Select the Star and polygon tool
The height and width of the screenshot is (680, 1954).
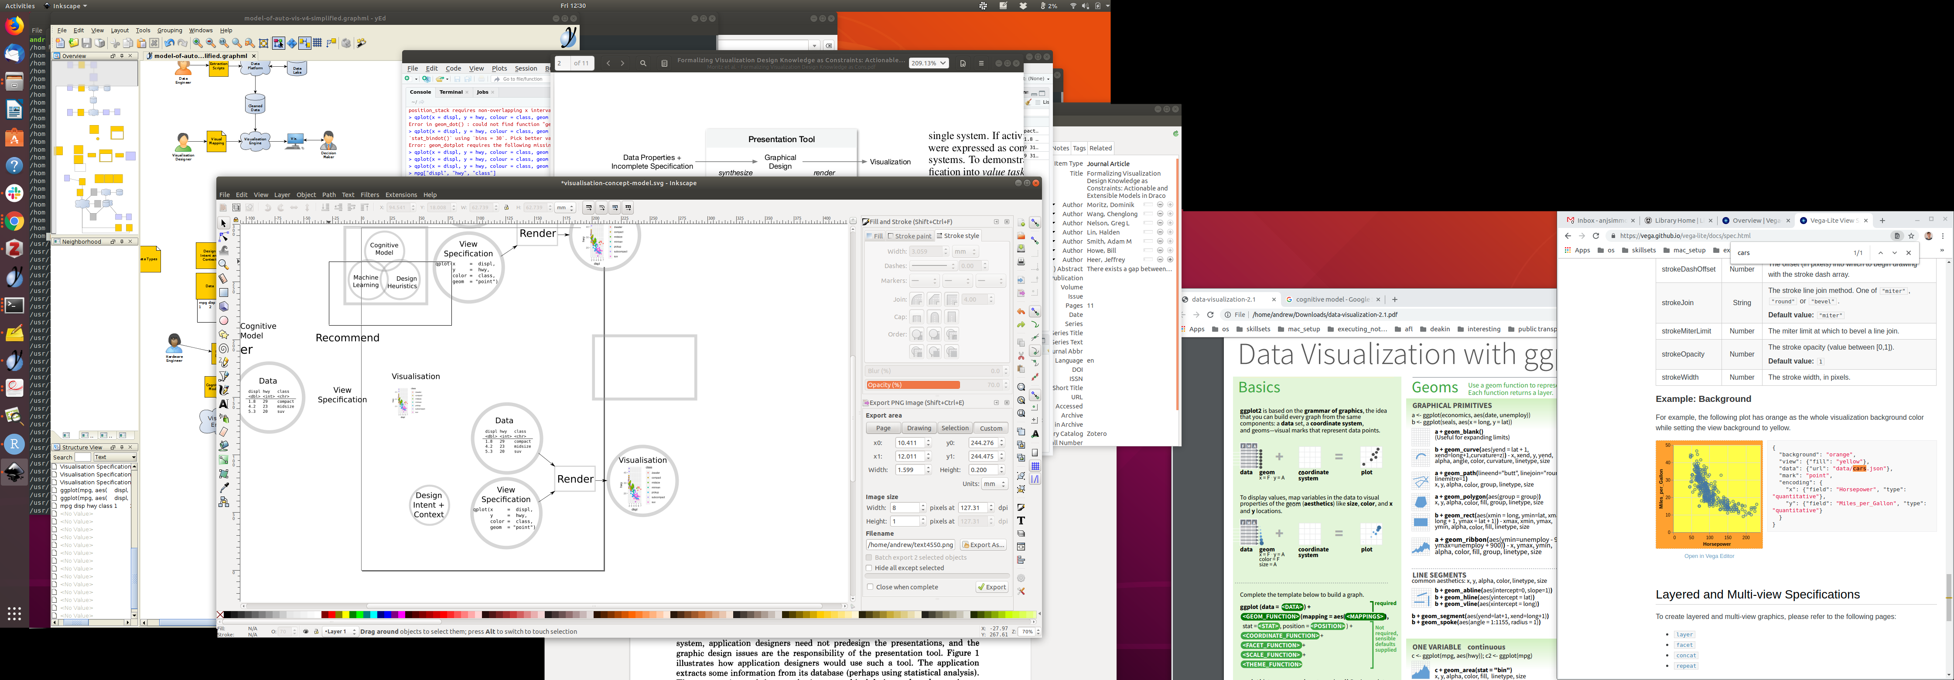pos(224,334)
